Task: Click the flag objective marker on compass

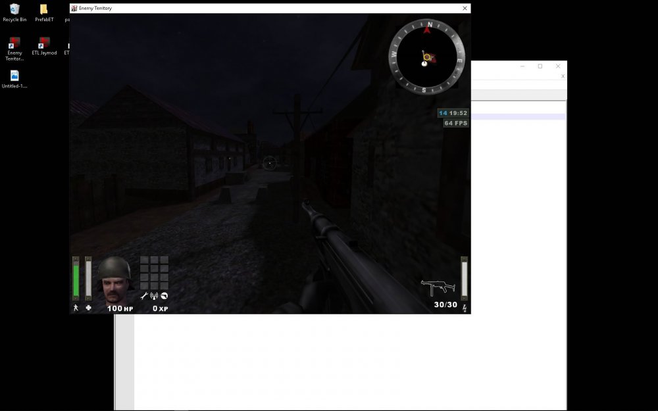Action: 432,57
